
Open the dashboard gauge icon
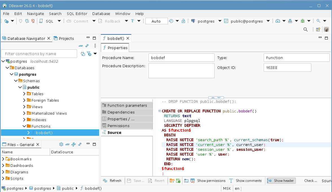click(x=278, y=21)
